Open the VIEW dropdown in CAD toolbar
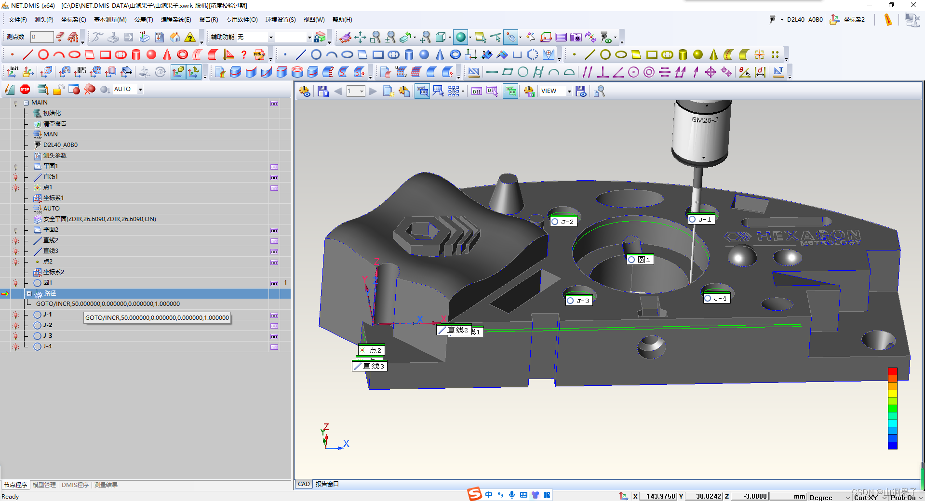925x501 pixels. pyautogui.click(x=569, y=91)
